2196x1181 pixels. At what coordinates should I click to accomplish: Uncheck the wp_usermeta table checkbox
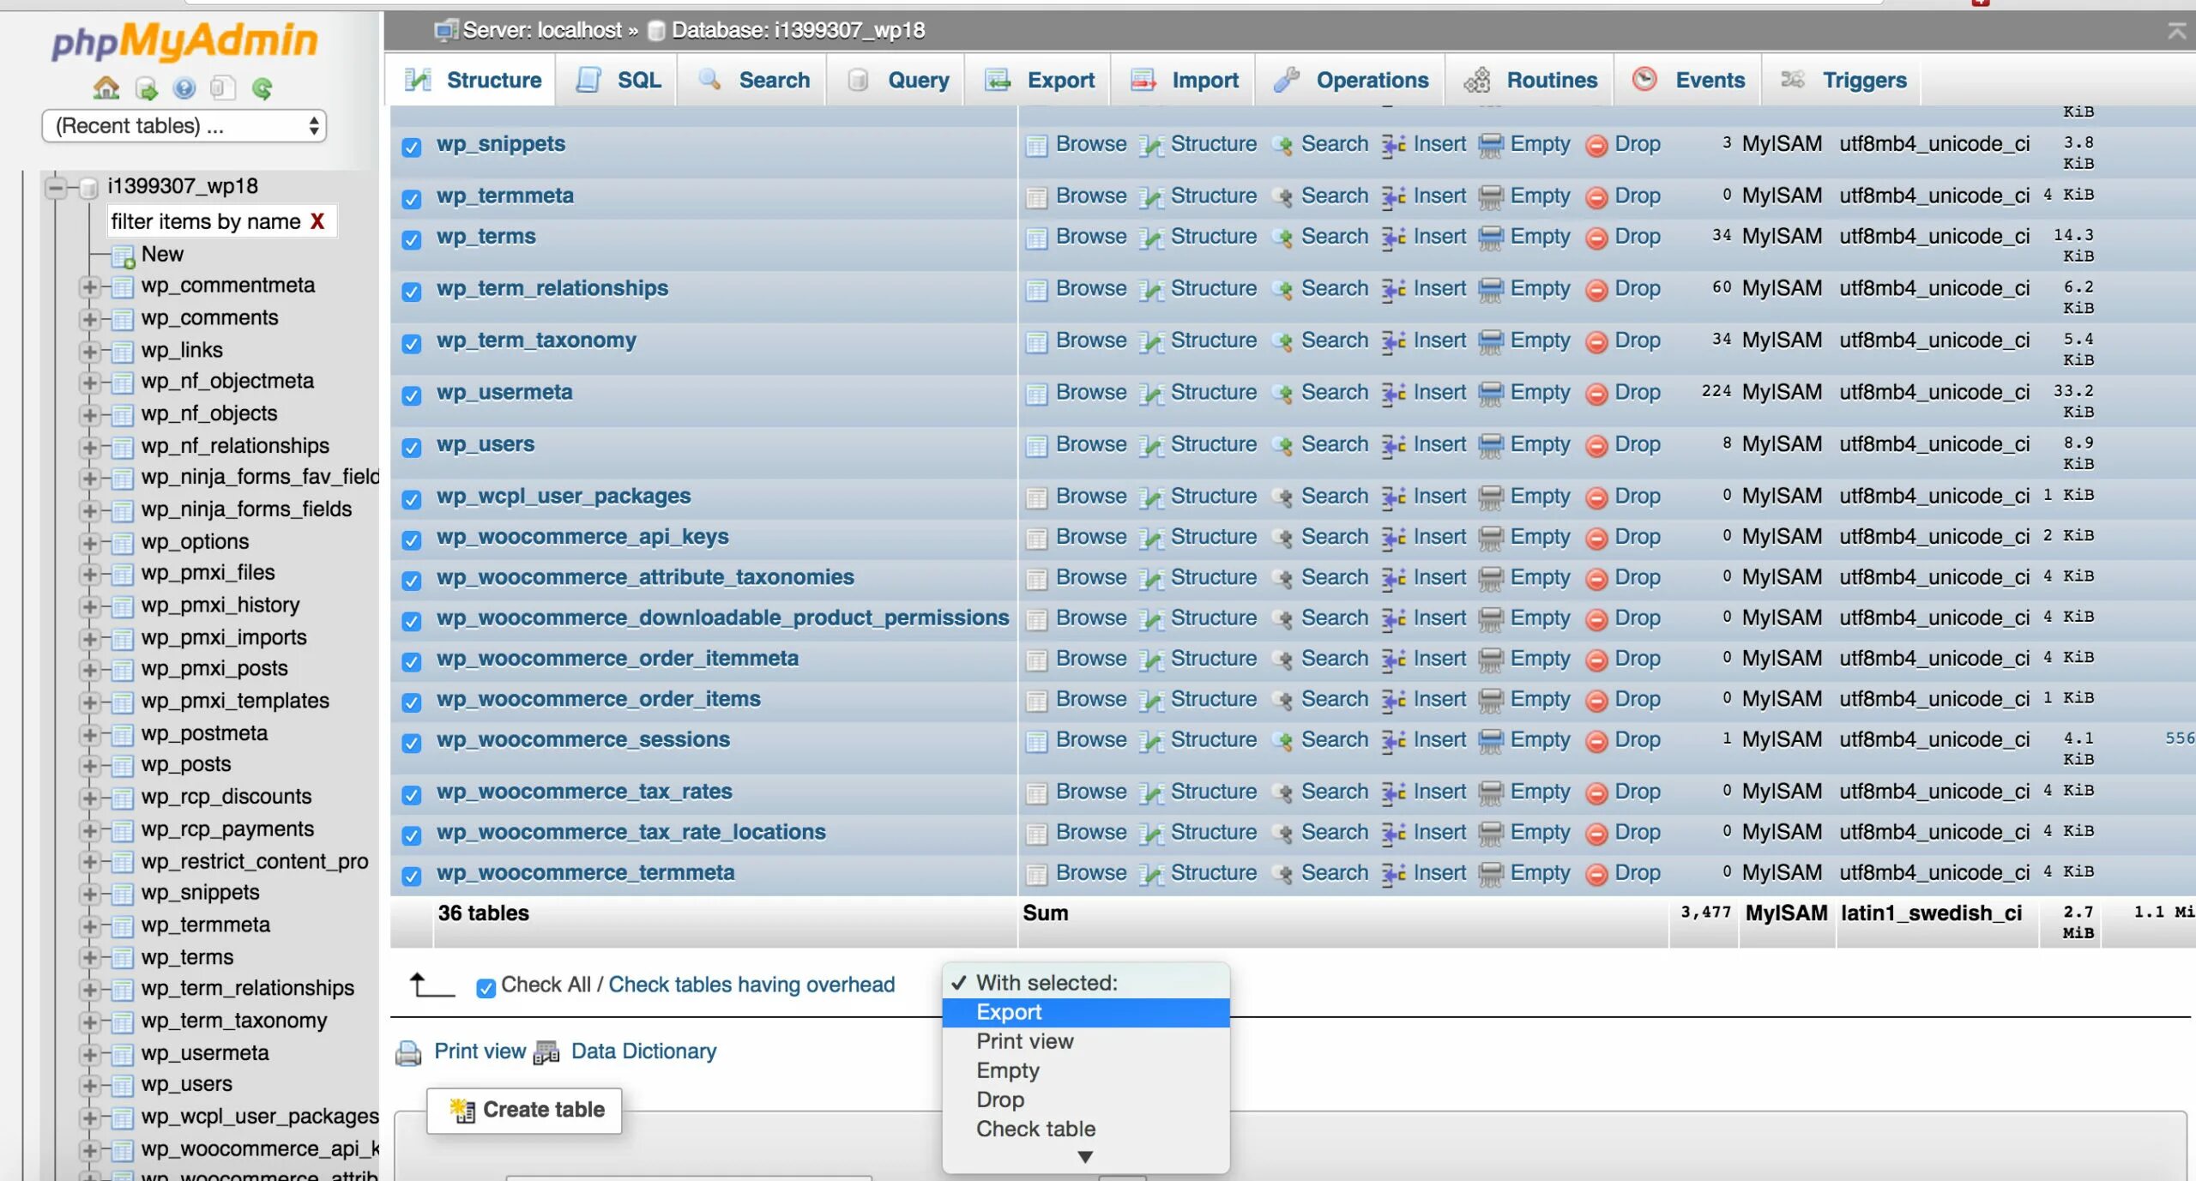click(x=412, y=395)
